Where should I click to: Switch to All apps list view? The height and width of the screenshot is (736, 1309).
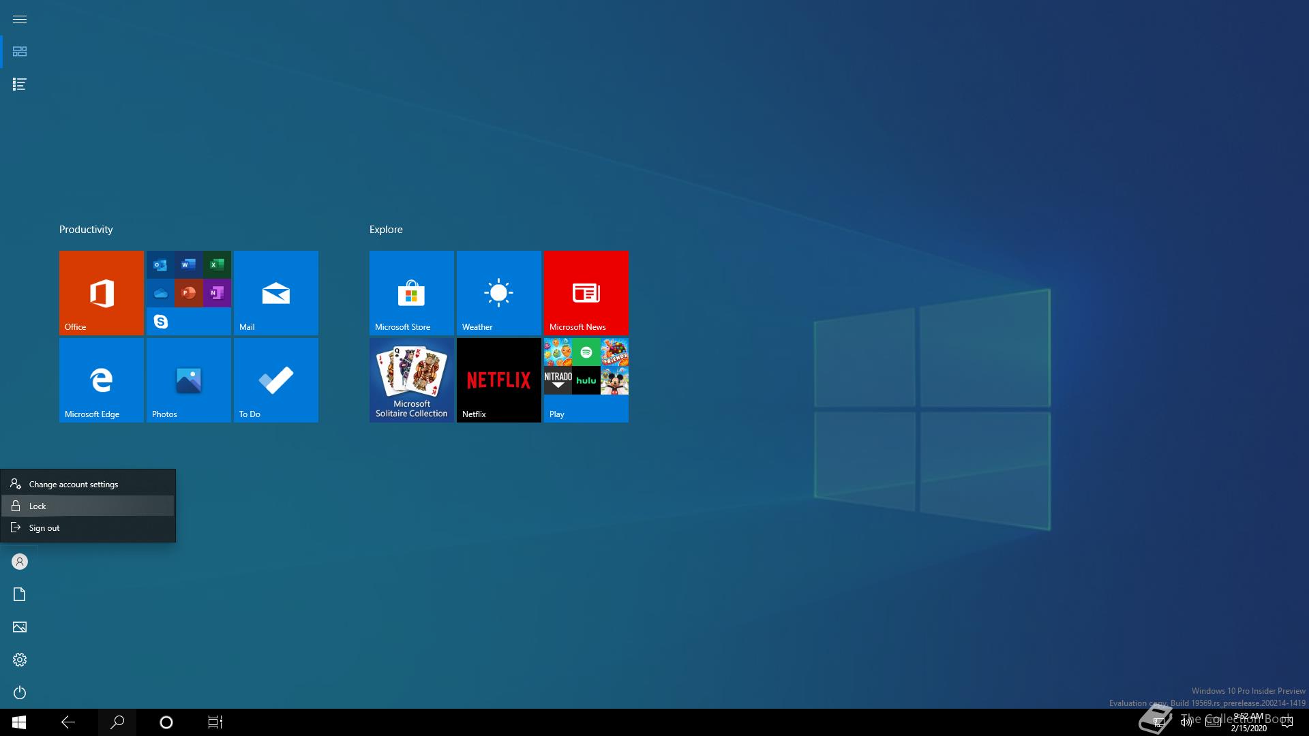pos(20,85)
